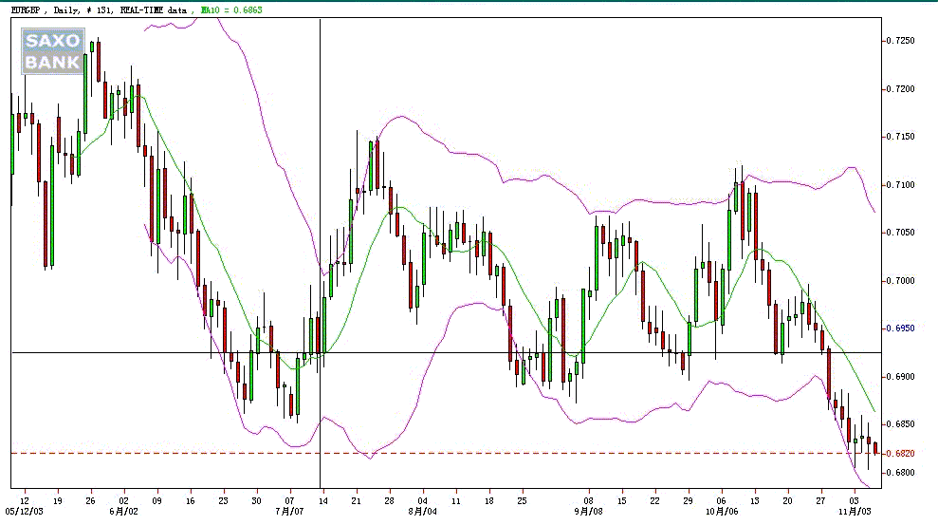Click the REAL-TIME data label in header

[x=153, y=10]
